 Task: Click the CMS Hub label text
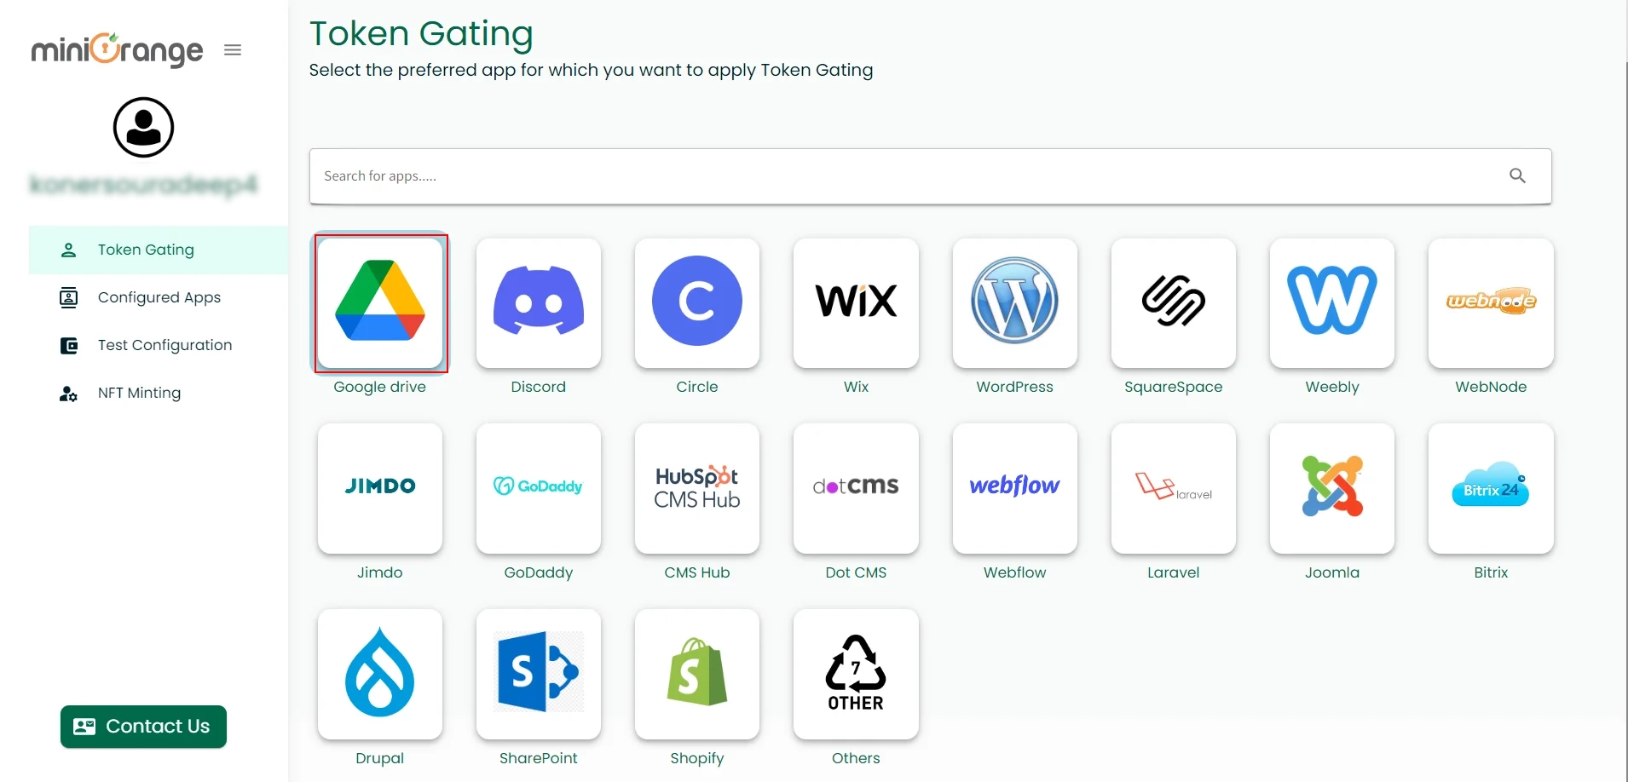coord(697,572)
